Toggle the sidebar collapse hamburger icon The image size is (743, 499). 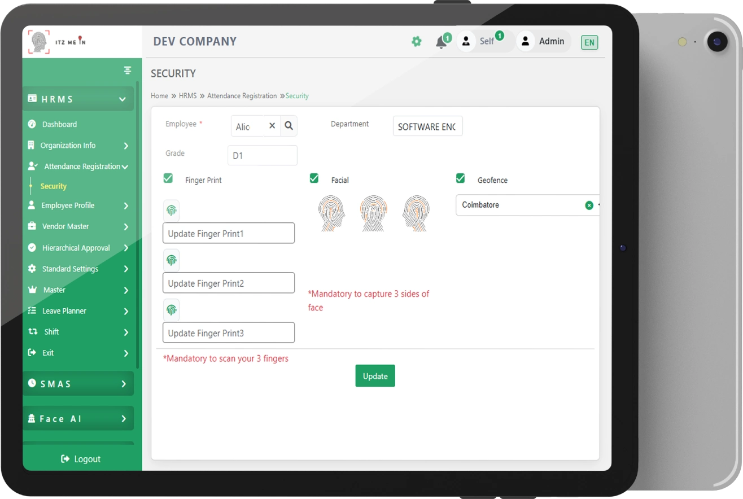point(128,70)
